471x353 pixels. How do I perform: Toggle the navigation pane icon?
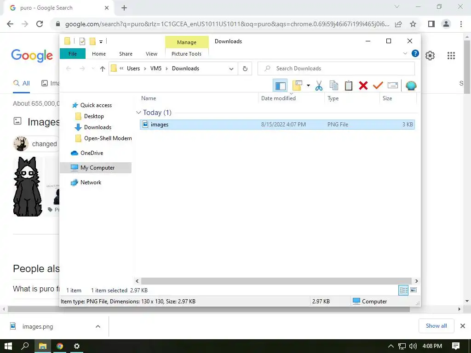(280, 85)
